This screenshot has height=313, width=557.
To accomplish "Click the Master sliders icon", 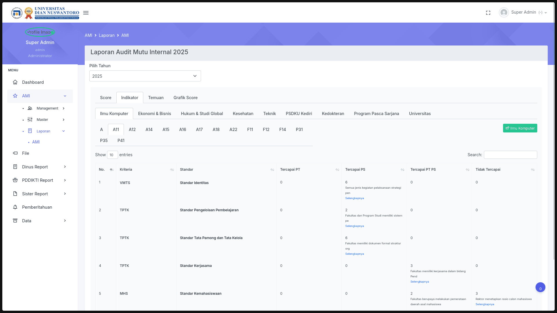I will [x=30, y=120].
